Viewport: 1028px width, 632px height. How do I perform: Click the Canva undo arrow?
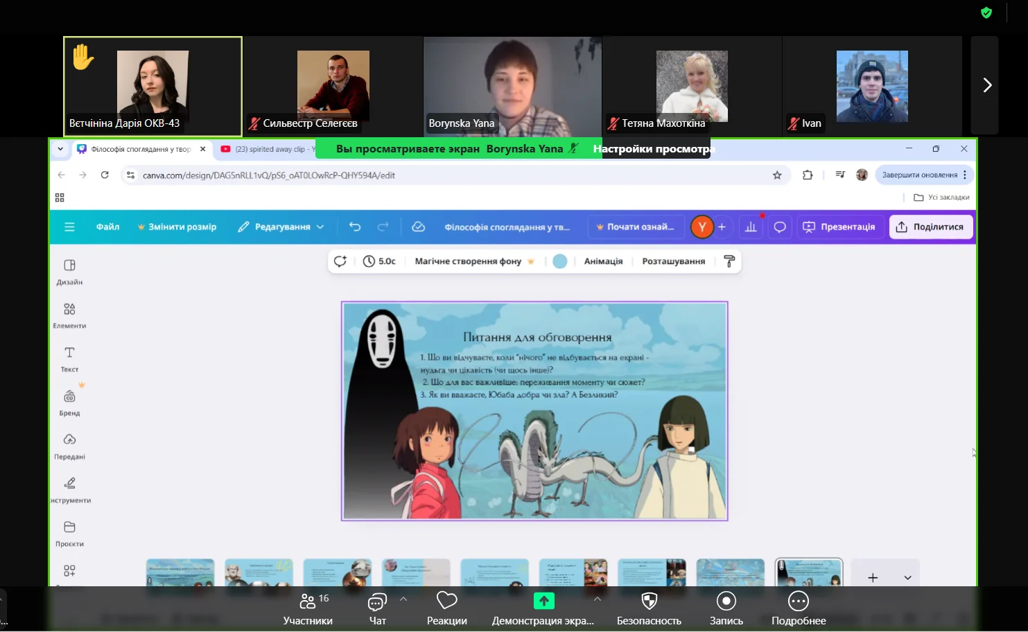click(355, 227)
